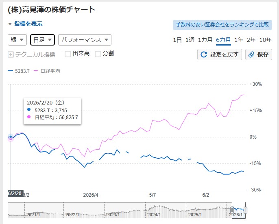Click the +15% y-axis label
Viewport: 279px width, 224px height.
[256, 111]
